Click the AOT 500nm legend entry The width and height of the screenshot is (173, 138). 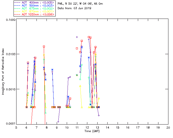35,5
